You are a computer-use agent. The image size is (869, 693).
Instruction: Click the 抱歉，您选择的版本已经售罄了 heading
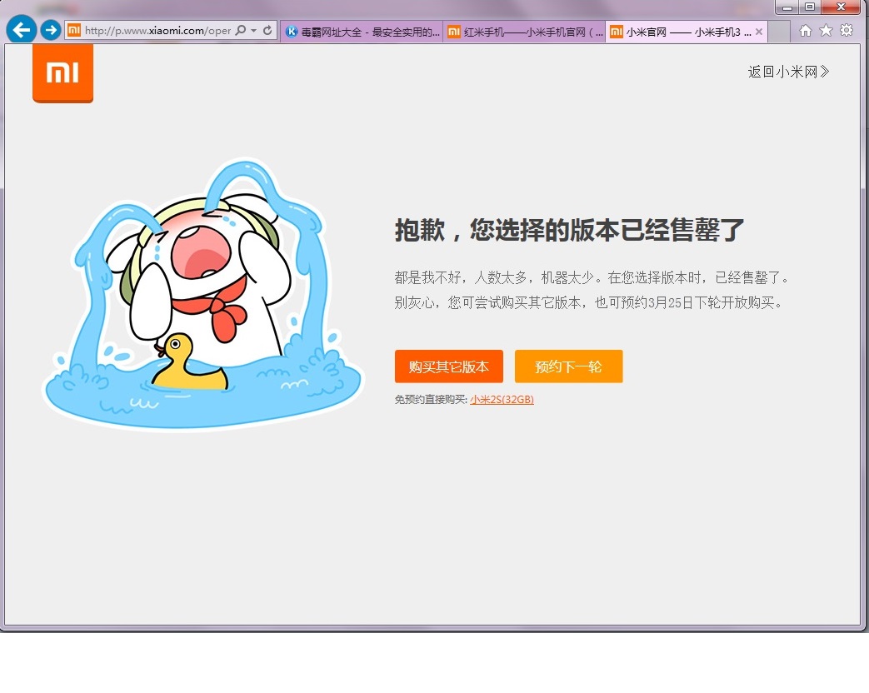pyautogui.click(x=569, y=230)
